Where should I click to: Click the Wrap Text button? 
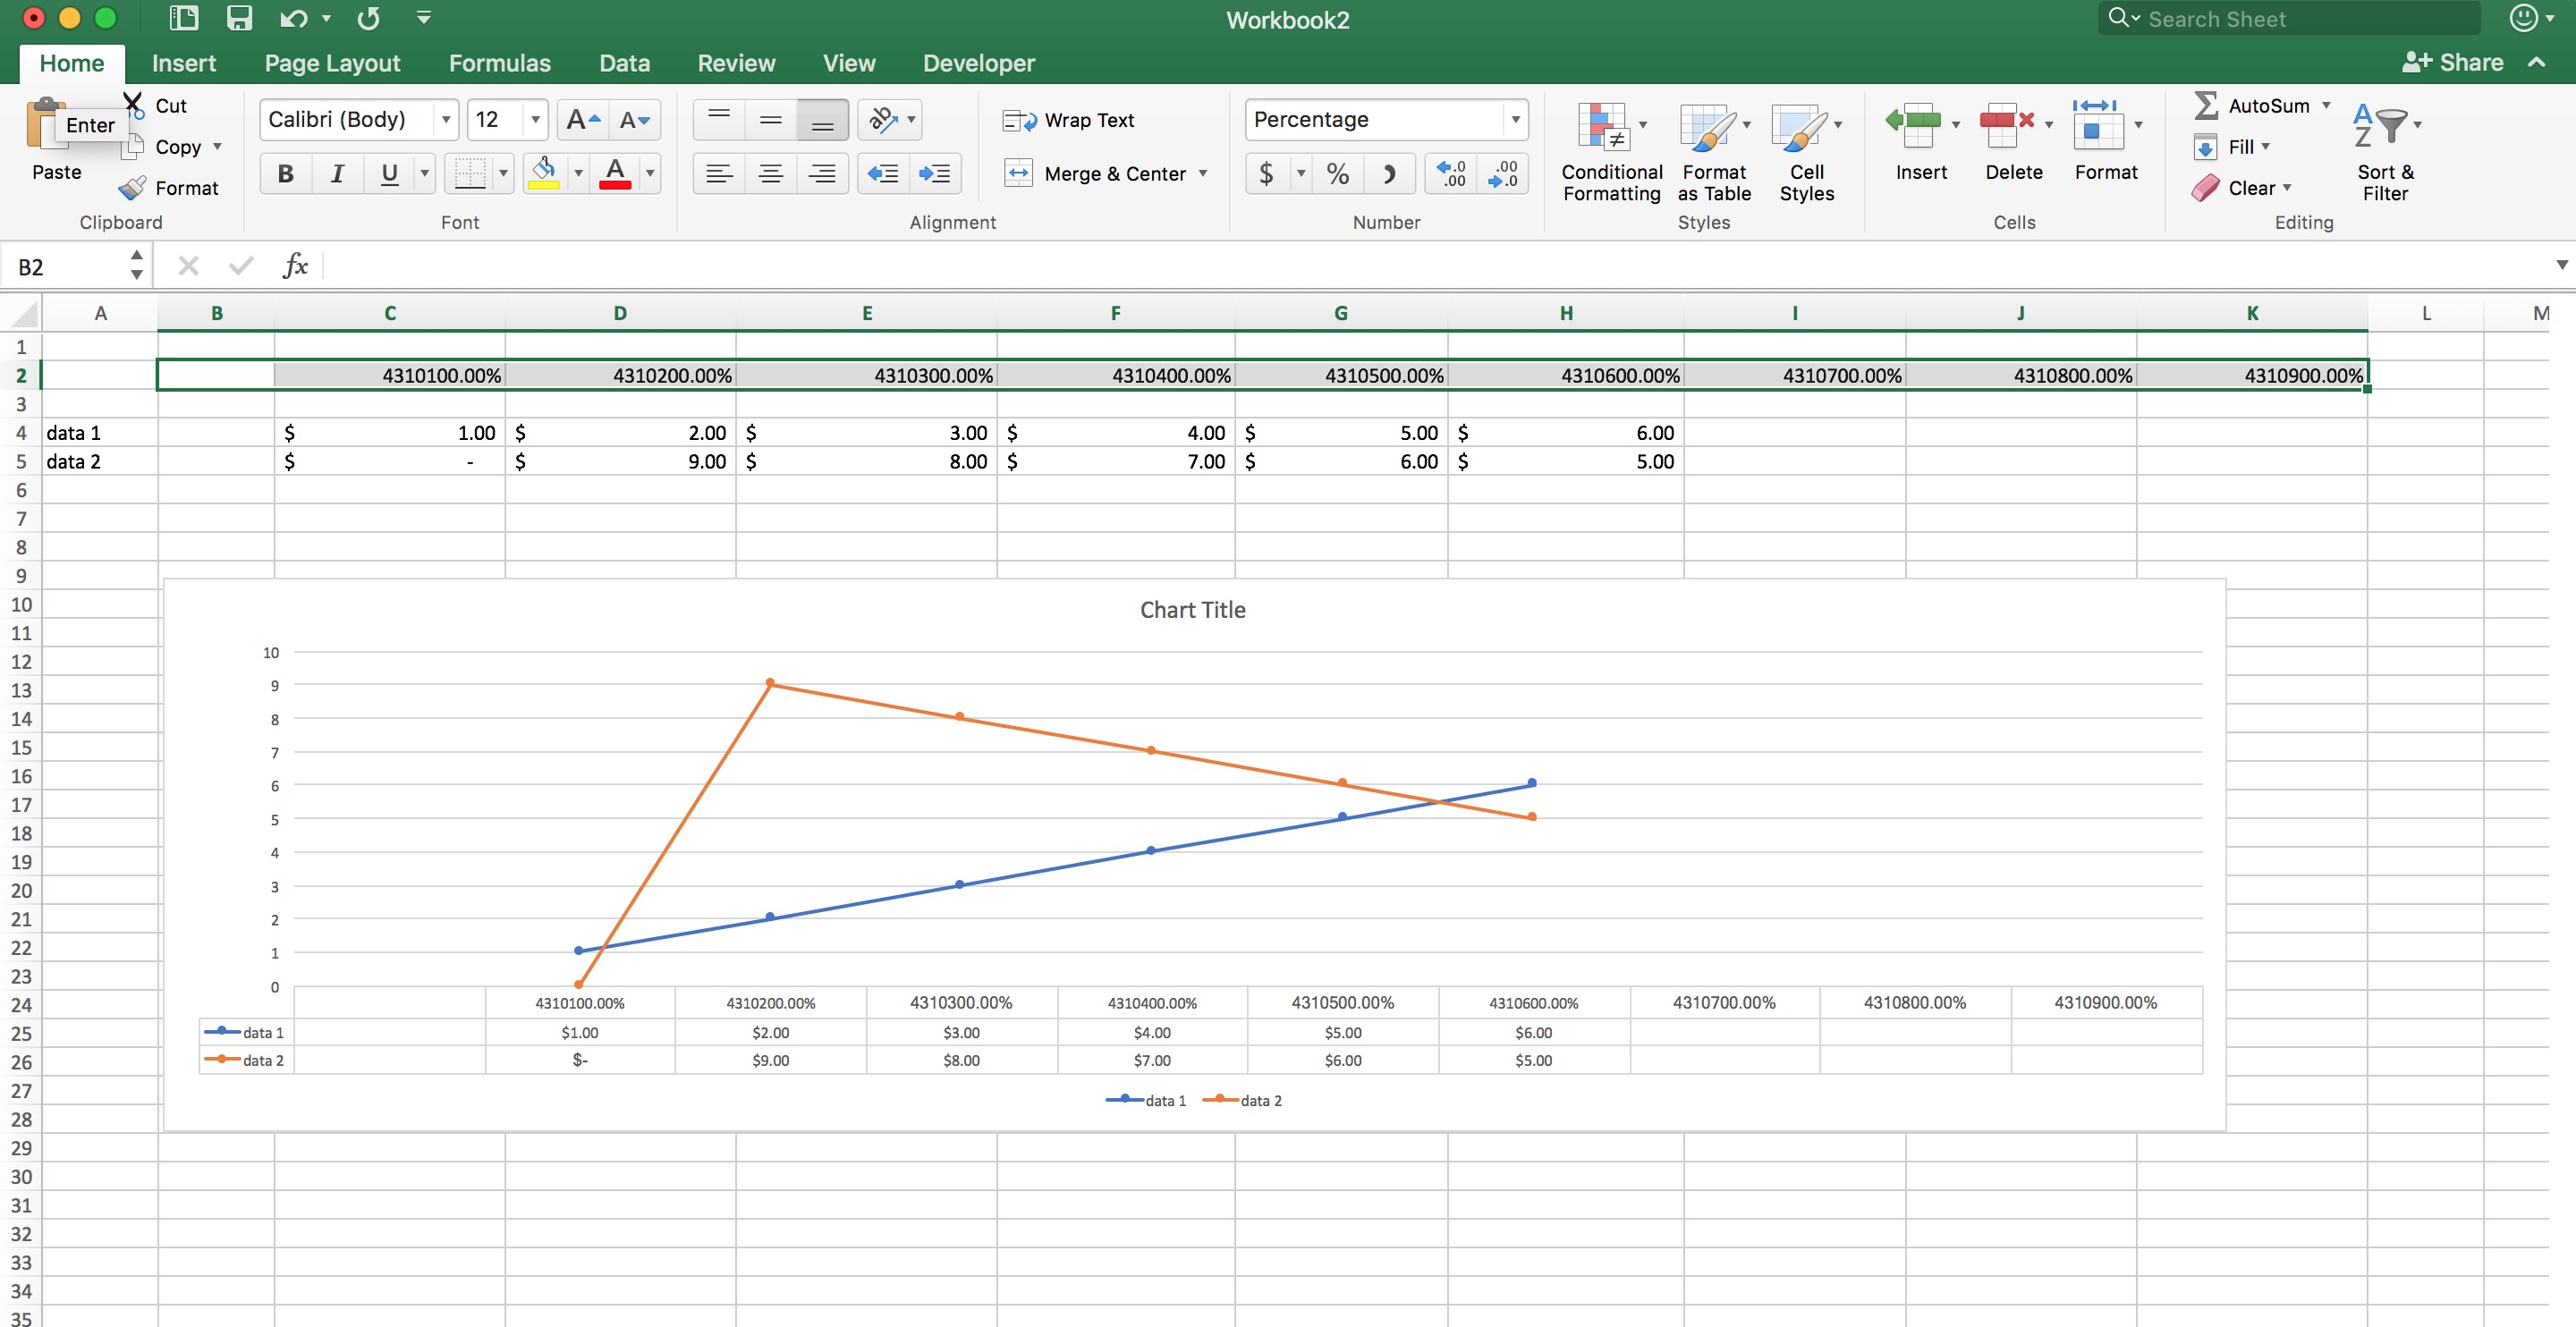1069,120
